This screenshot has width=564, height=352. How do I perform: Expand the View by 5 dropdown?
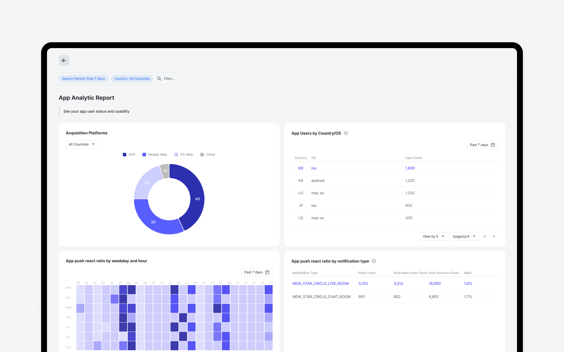[x=434, y=236]
